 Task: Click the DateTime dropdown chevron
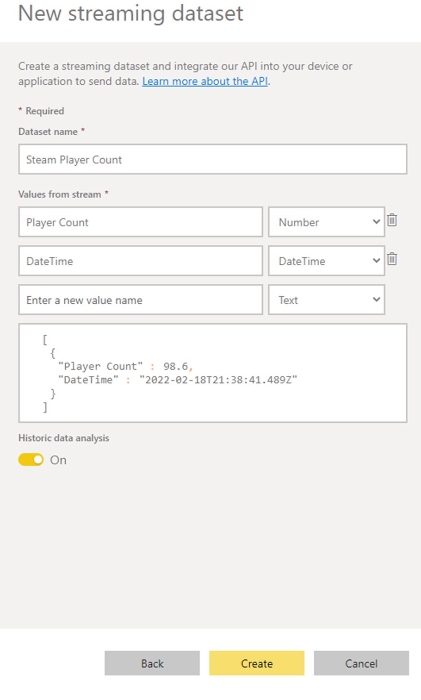(376, 261)
